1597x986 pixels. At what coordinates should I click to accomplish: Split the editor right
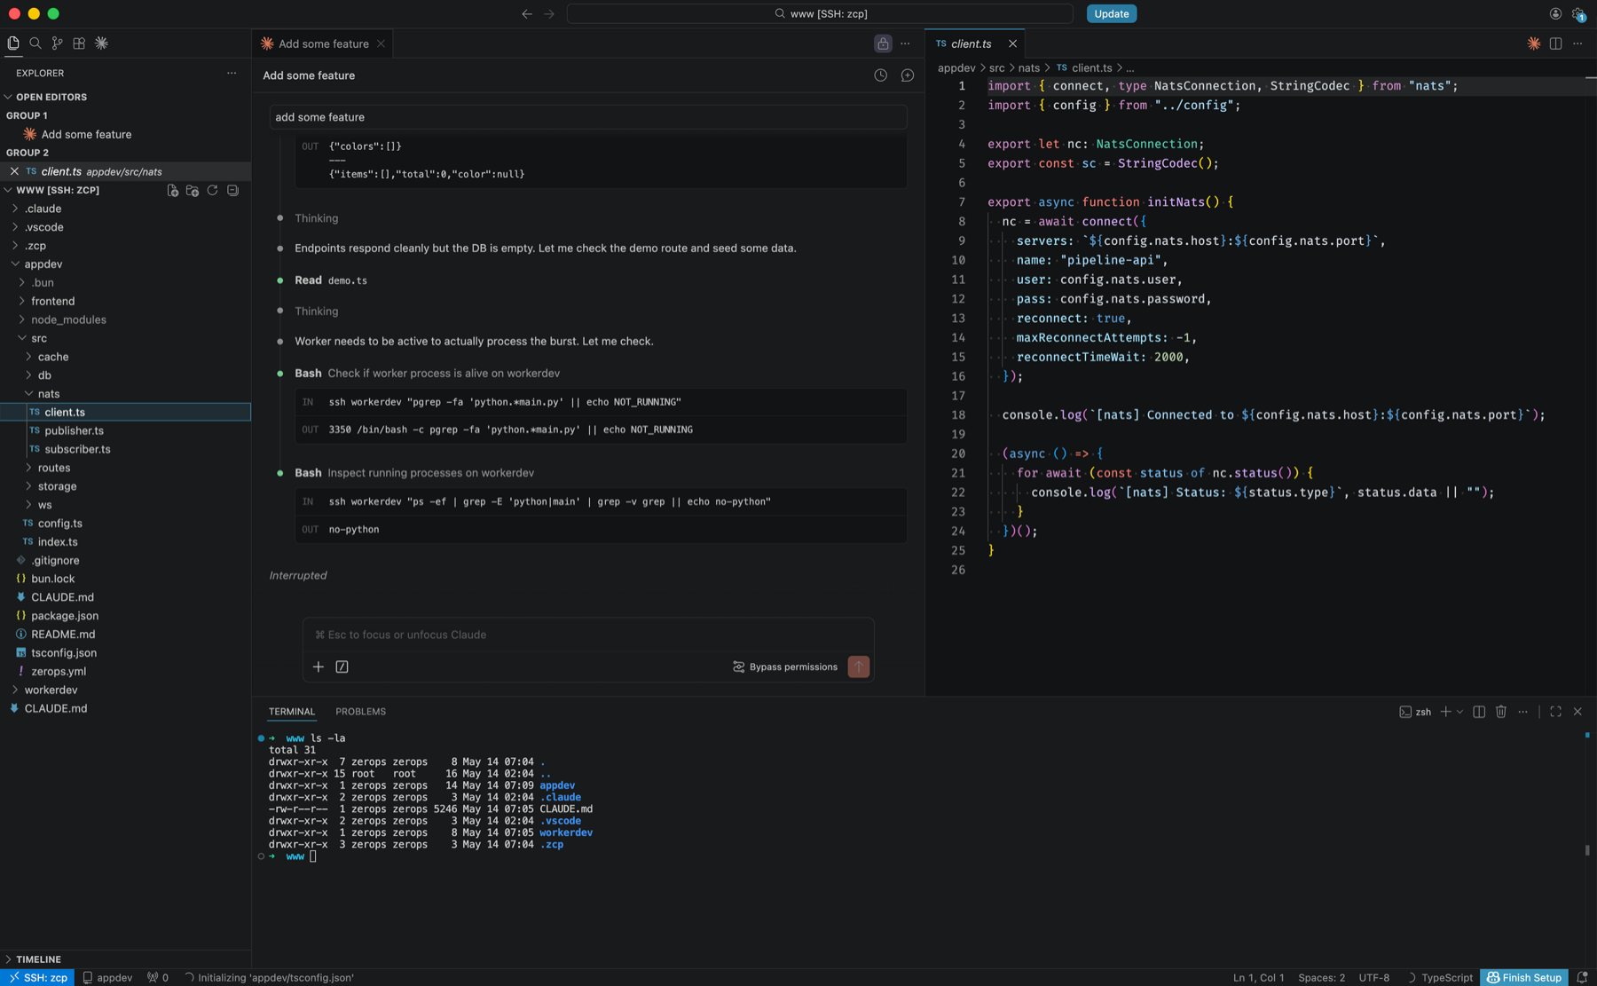point(1555,43)
